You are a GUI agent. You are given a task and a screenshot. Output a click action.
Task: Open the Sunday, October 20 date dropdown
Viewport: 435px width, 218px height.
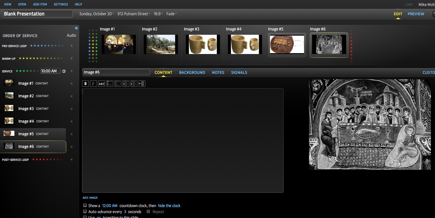point(97,14)
